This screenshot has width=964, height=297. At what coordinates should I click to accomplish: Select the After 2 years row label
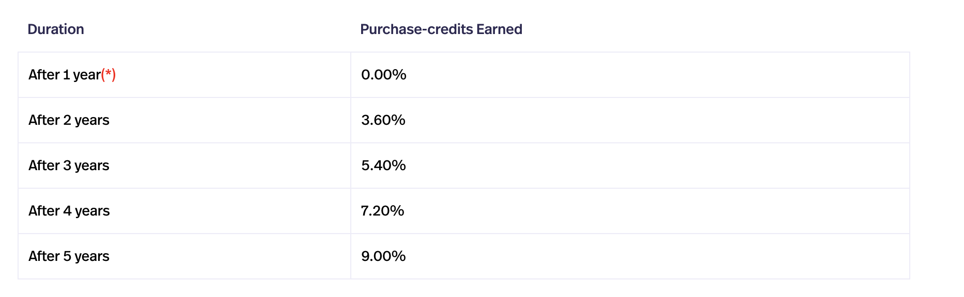69,120
